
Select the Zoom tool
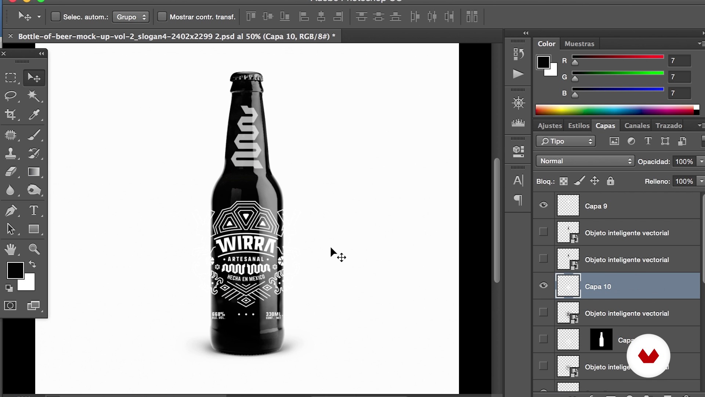[x=34, y=249]
